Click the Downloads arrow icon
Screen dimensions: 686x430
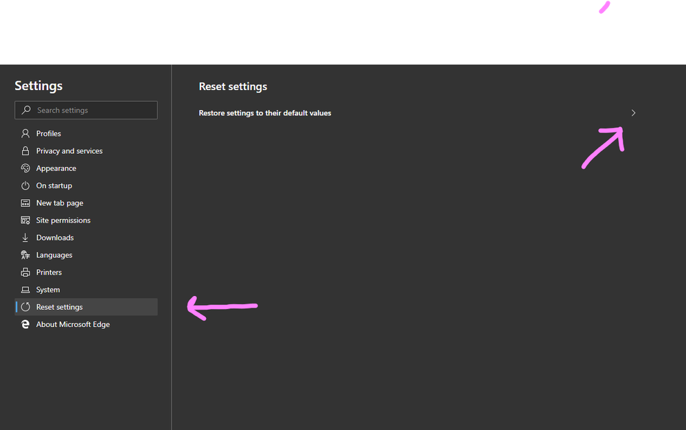point(25,238)
